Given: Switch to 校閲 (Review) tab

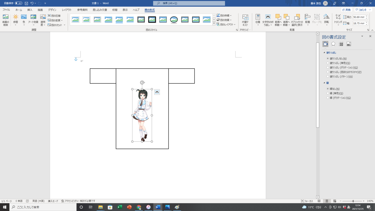Looking at the screenshot, I should [115, 10].
